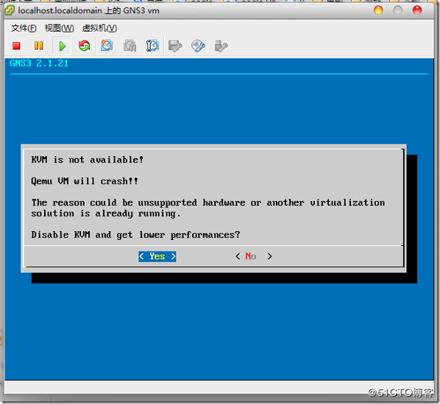Click the KVM is not available message
440x404 pixels.
[88, 160]
